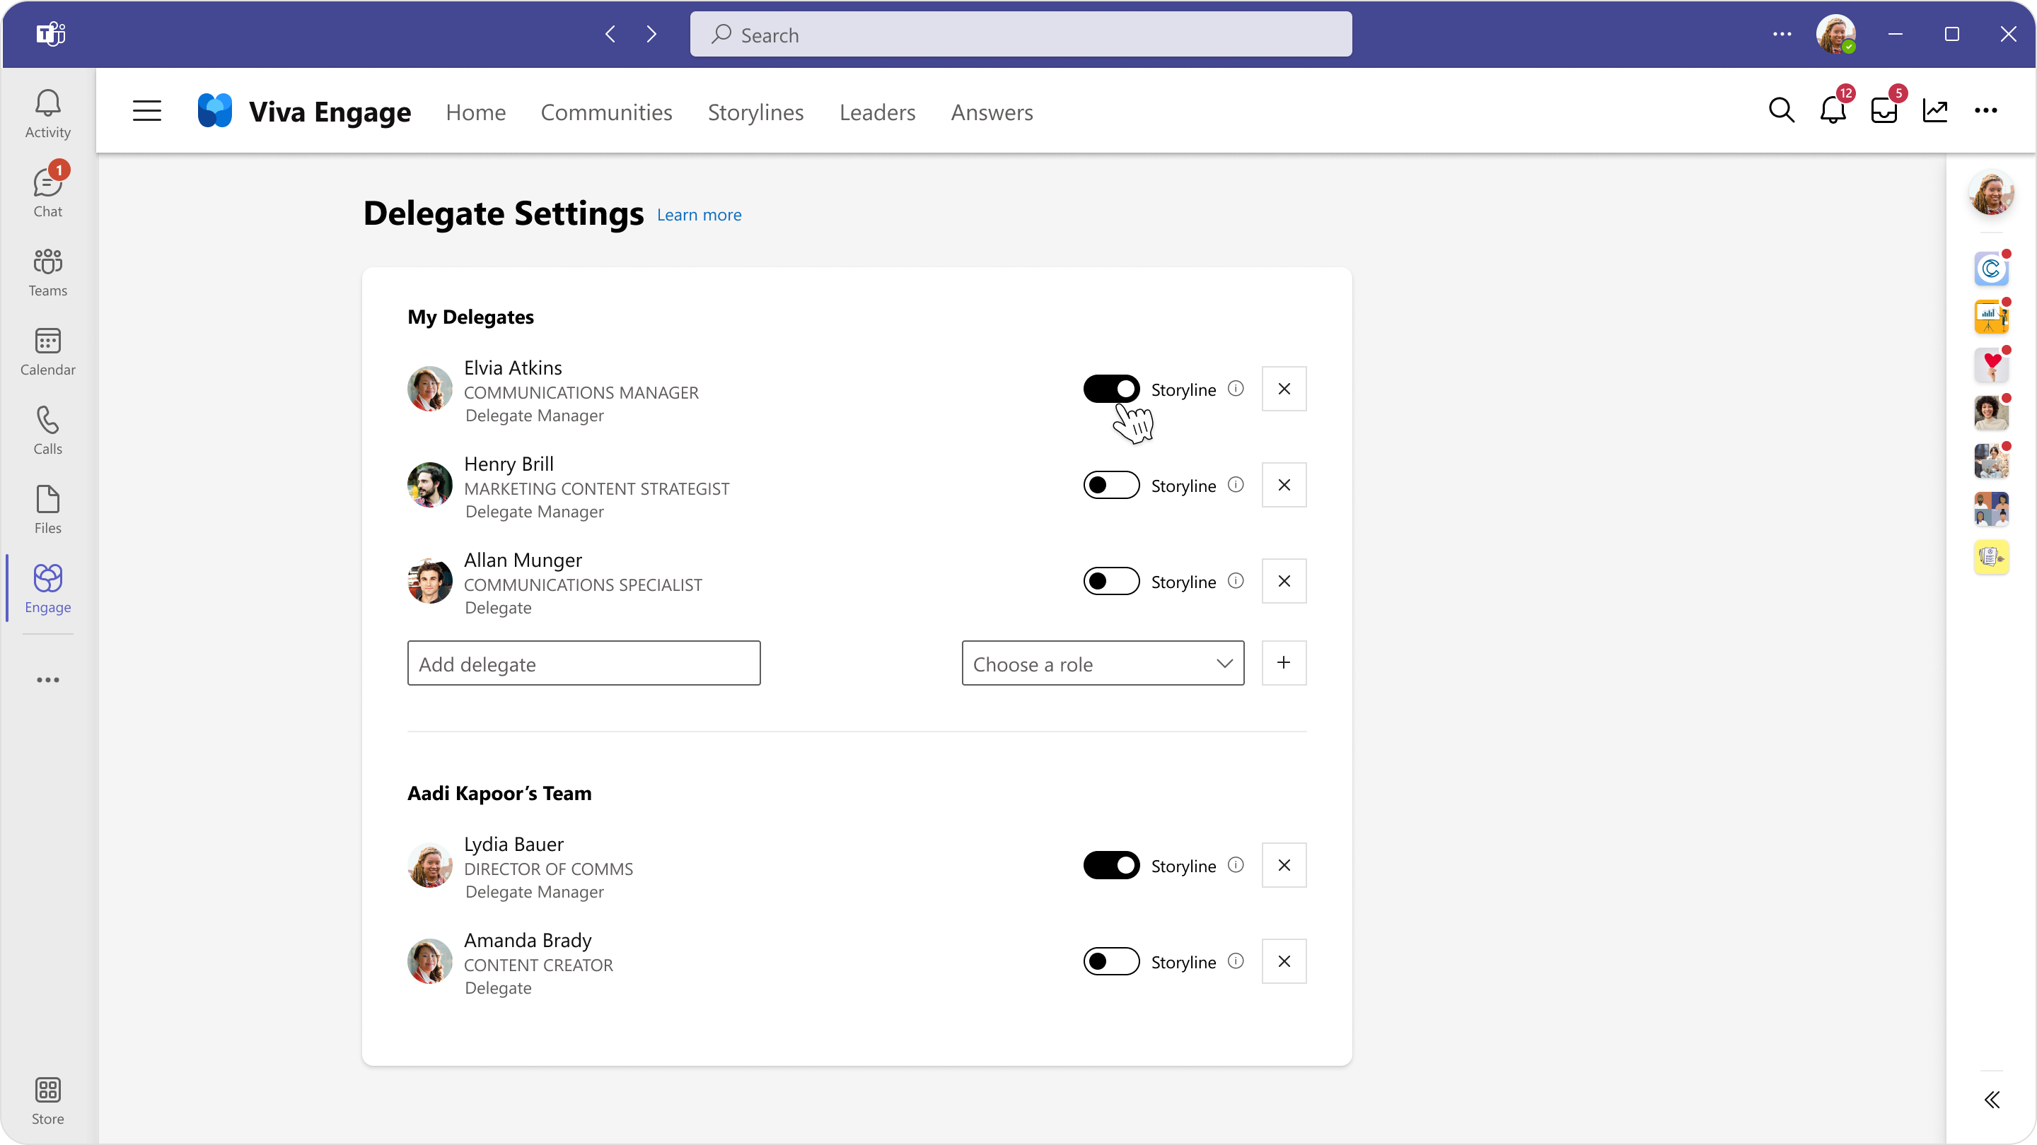Remove Henry Brill as delegate

coord(1283,485)
